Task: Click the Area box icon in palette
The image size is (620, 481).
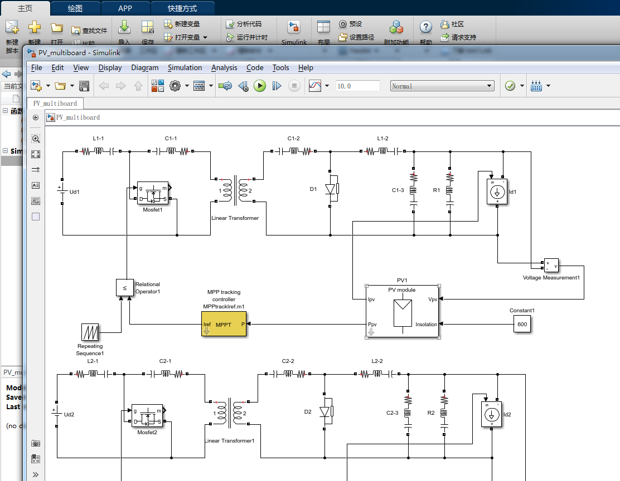Action: (x=36, y=217)
